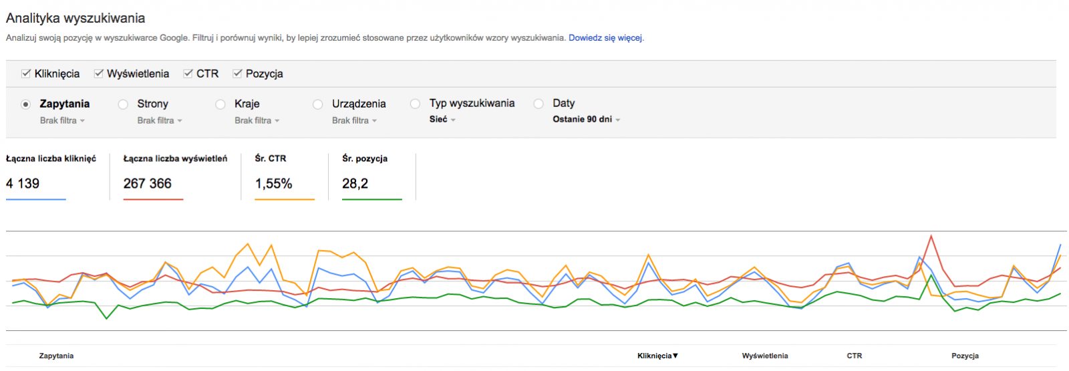Click the Łączna liczba wyświetleń label
Viewport: 1069px width, 371px height.
coord(175,158)
